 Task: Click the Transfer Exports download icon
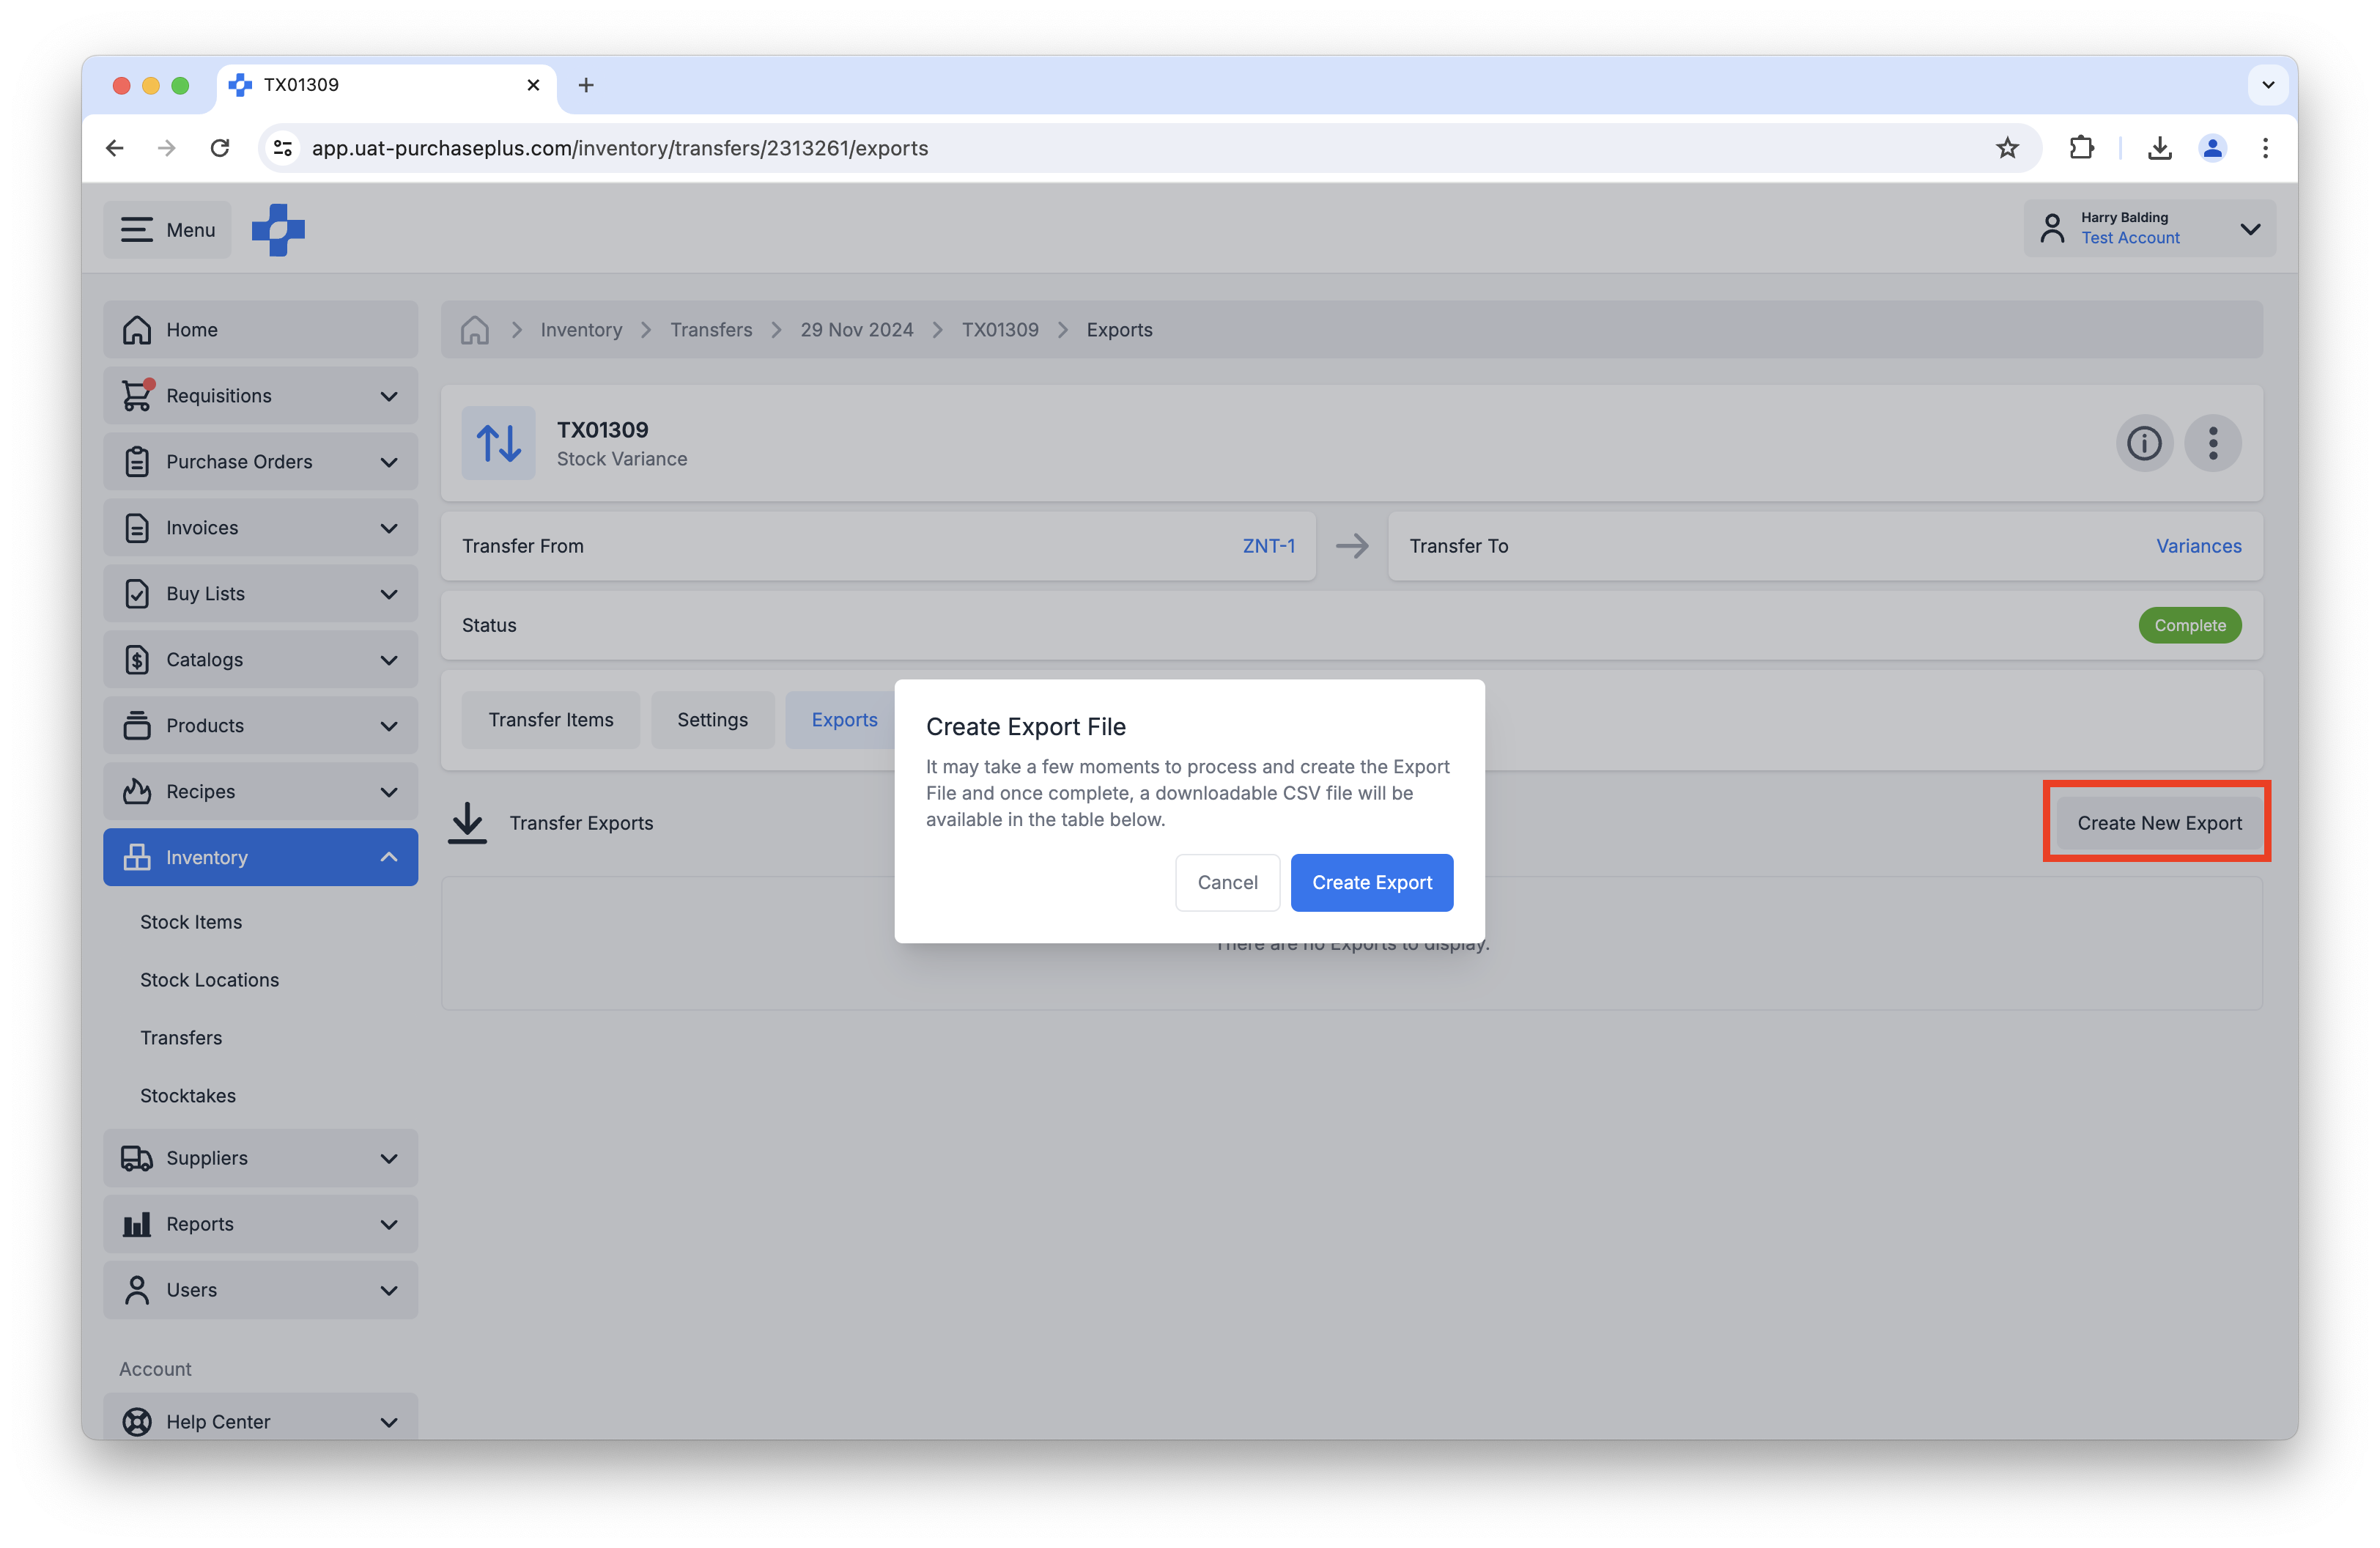click(x=467, y=822)
